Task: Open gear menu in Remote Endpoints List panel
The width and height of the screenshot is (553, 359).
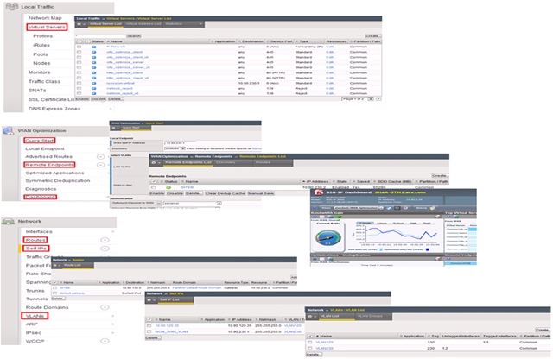Action: 156,163
